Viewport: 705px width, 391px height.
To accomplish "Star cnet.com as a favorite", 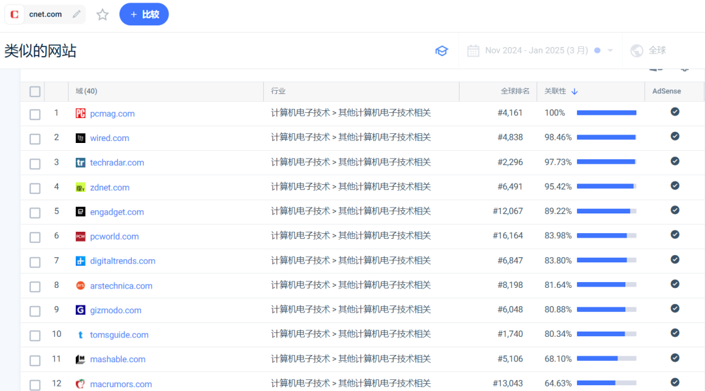I will (102, 14).
